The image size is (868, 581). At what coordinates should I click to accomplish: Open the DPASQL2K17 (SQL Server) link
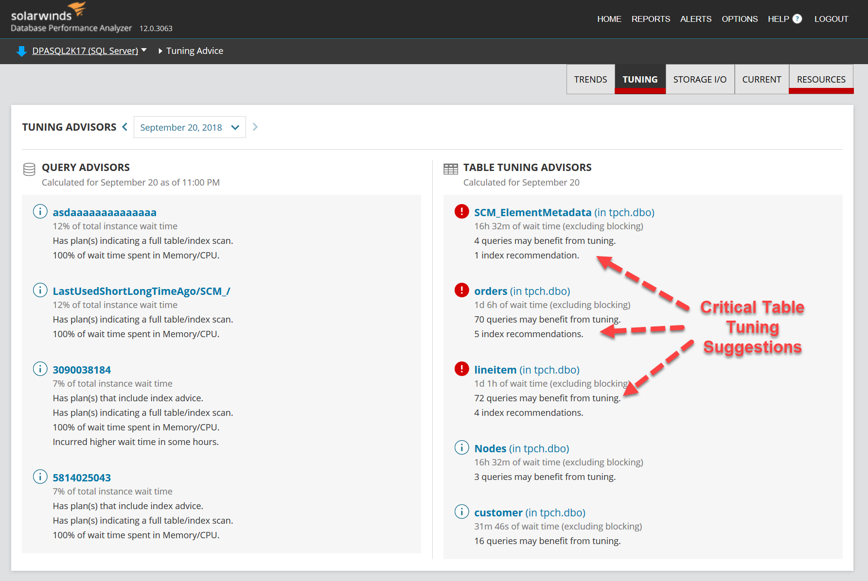(85, 51)
